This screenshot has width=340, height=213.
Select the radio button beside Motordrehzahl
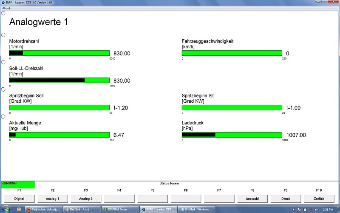pos(3,35)
